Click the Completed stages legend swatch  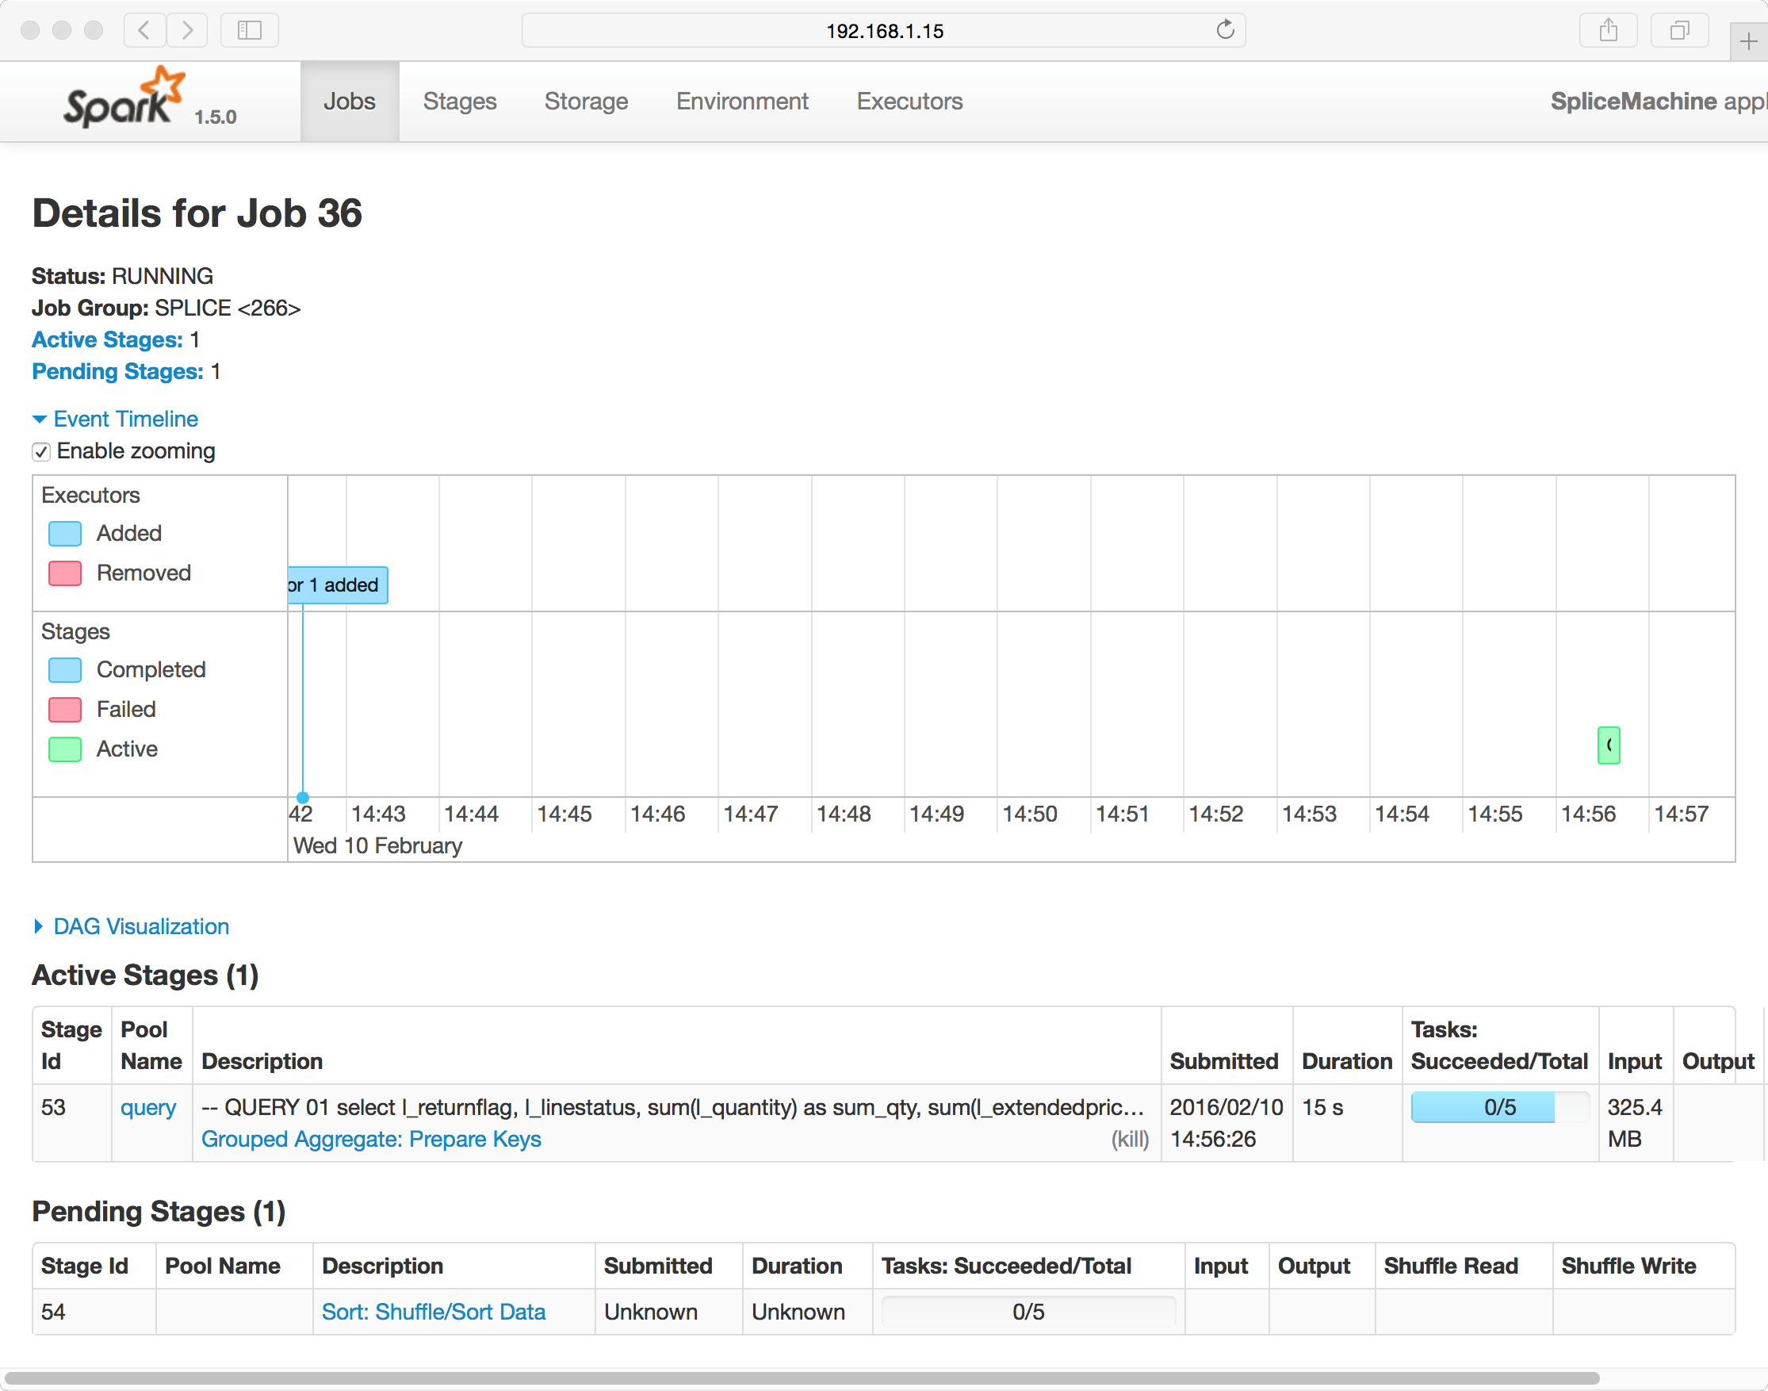click(65, 669)
